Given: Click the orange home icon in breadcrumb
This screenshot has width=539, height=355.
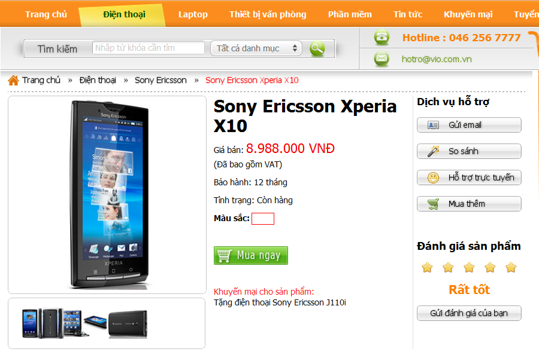Looking at the screenshot, I should [13, 80].
